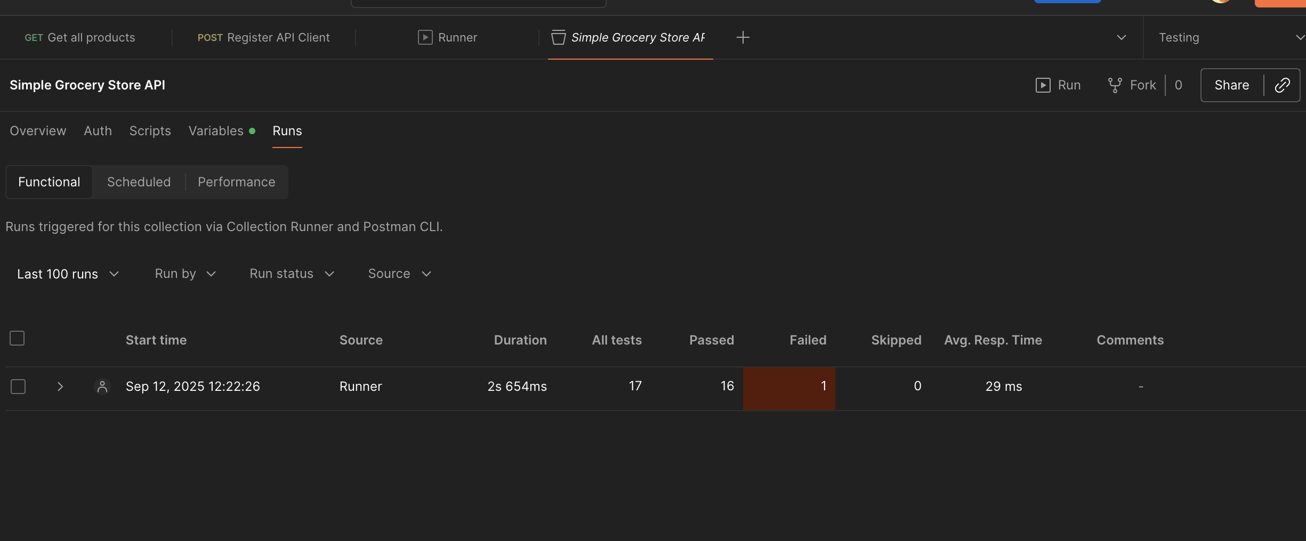Copy link with the chain icon
The width and height of the screenshot is (1306, 541).
coord(1282,85)
